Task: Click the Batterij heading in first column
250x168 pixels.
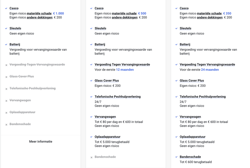Action: pos(15,44)
